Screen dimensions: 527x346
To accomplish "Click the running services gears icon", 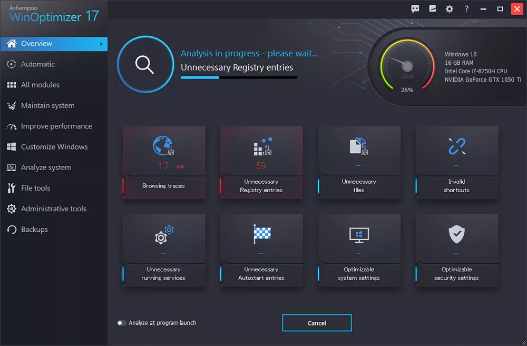I will pyautogui.click(x=164, y=234).
